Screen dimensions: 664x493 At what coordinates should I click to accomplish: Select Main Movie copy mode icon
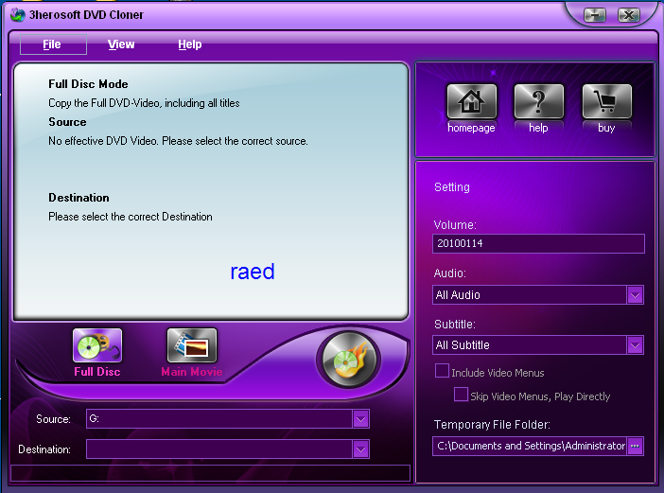pos(192,346)
